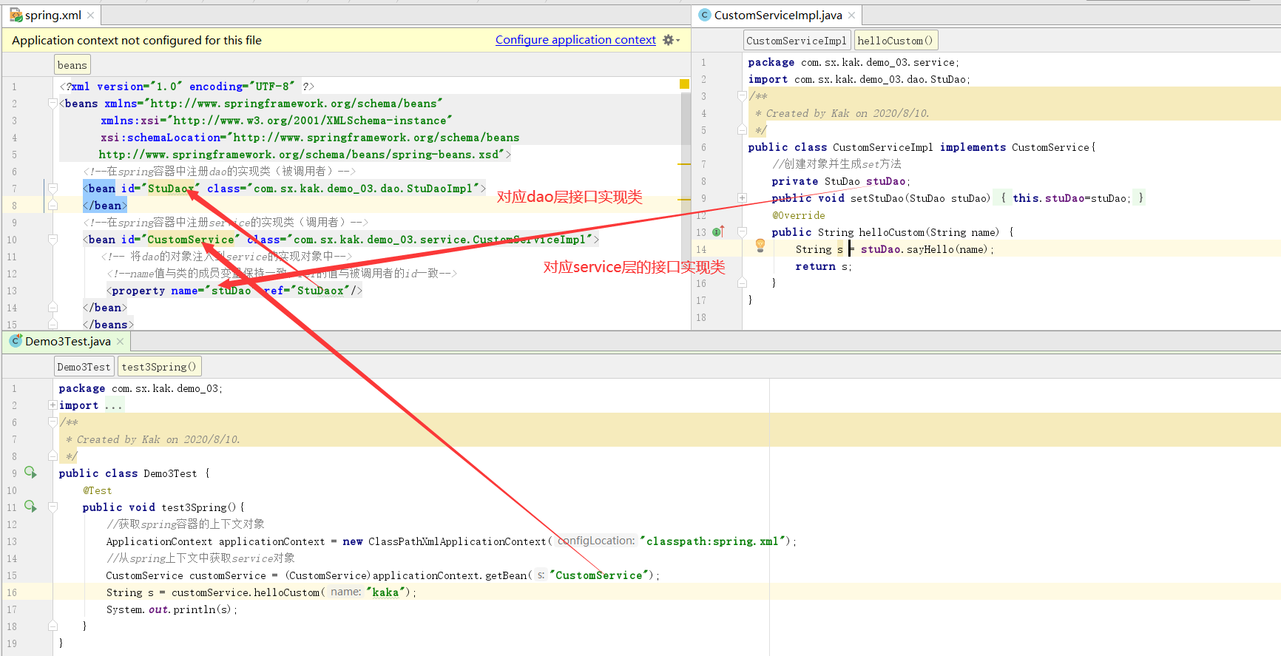
Task: Collapse the Javadoc comment in Demo3Test
Action: [53, 422]
